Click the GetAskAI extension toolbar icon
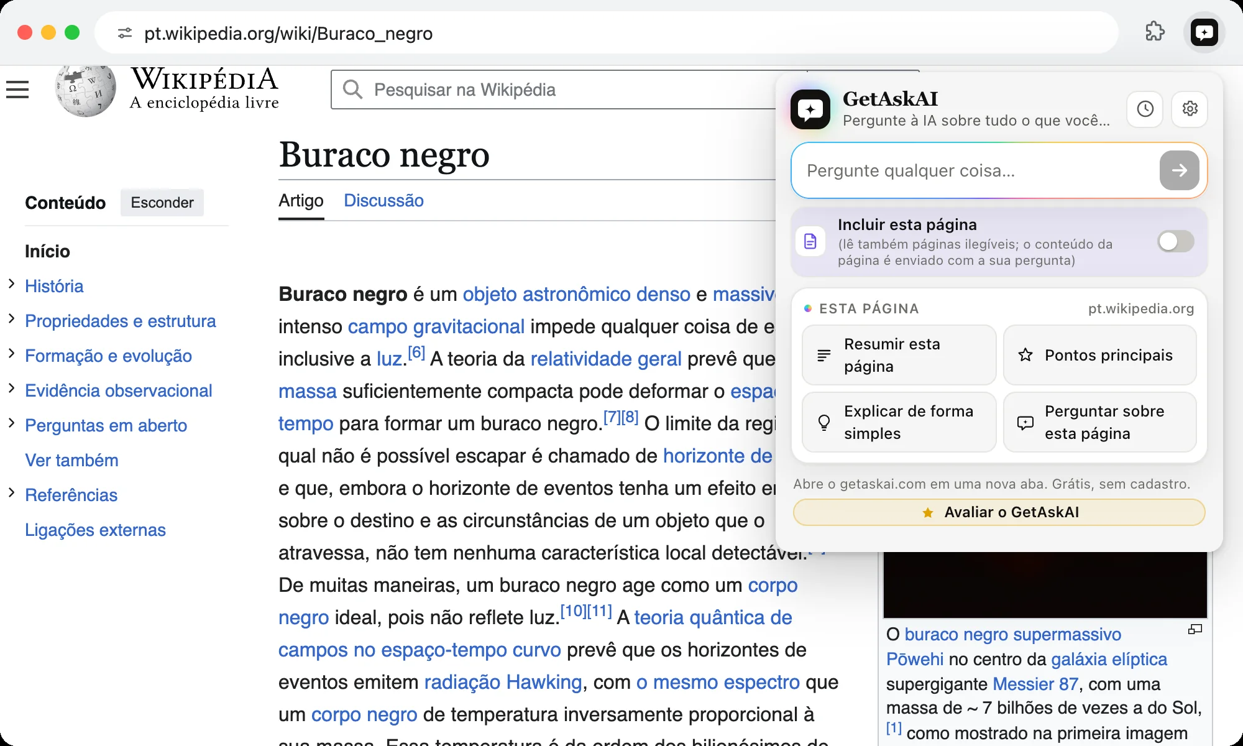 [1204, 32]
